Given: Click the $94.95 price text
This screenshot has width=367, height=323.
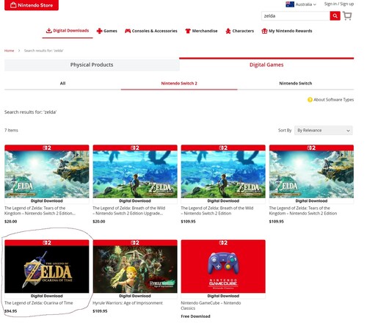Looking at the screenshot, I should point(11,311).
